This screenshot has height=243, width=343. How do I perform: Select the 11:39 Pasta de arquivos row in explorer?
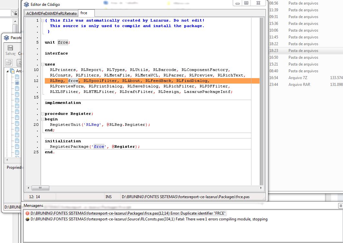coord(306,10)
